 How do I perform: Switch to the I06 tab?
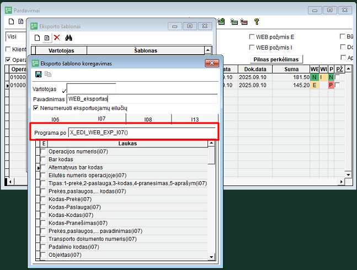(x=55, y=119)
